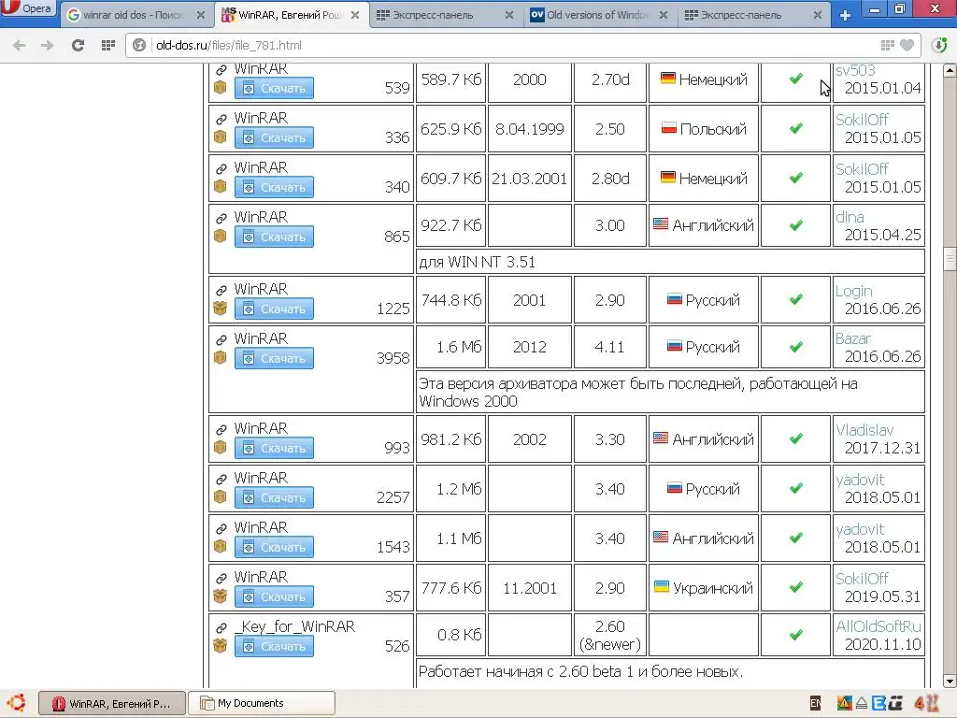Click the green checkmark in the 4.11 row

point(796,347)
